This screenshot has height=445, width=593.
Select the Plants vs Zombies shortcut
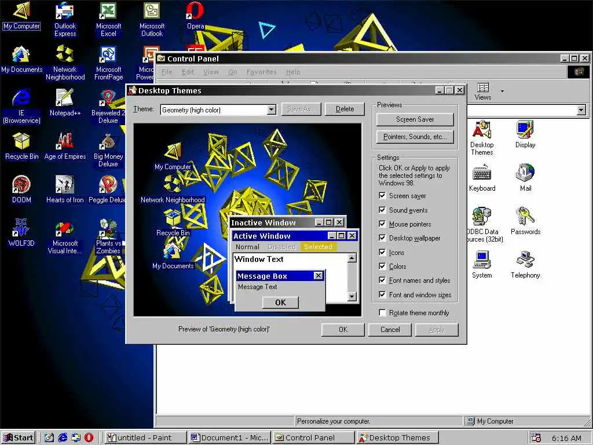coord(108,236)
